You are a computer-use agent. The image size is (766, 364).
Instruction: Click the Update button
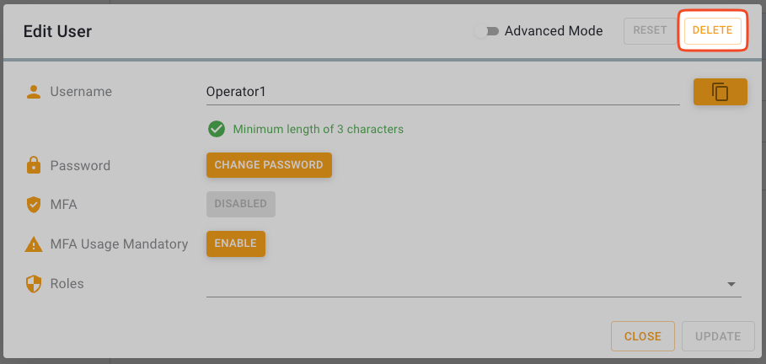[x=718, y=336]
